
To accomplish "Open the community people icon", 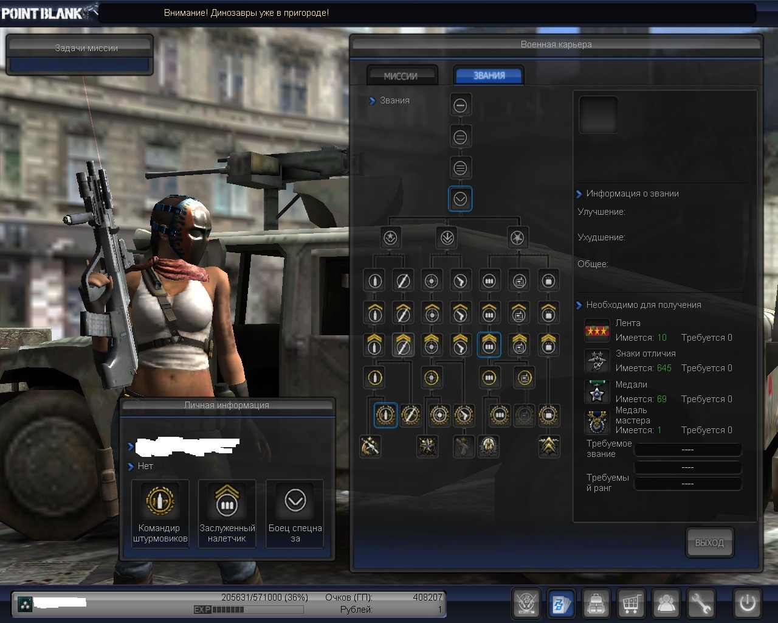I will tap(666, 604).
